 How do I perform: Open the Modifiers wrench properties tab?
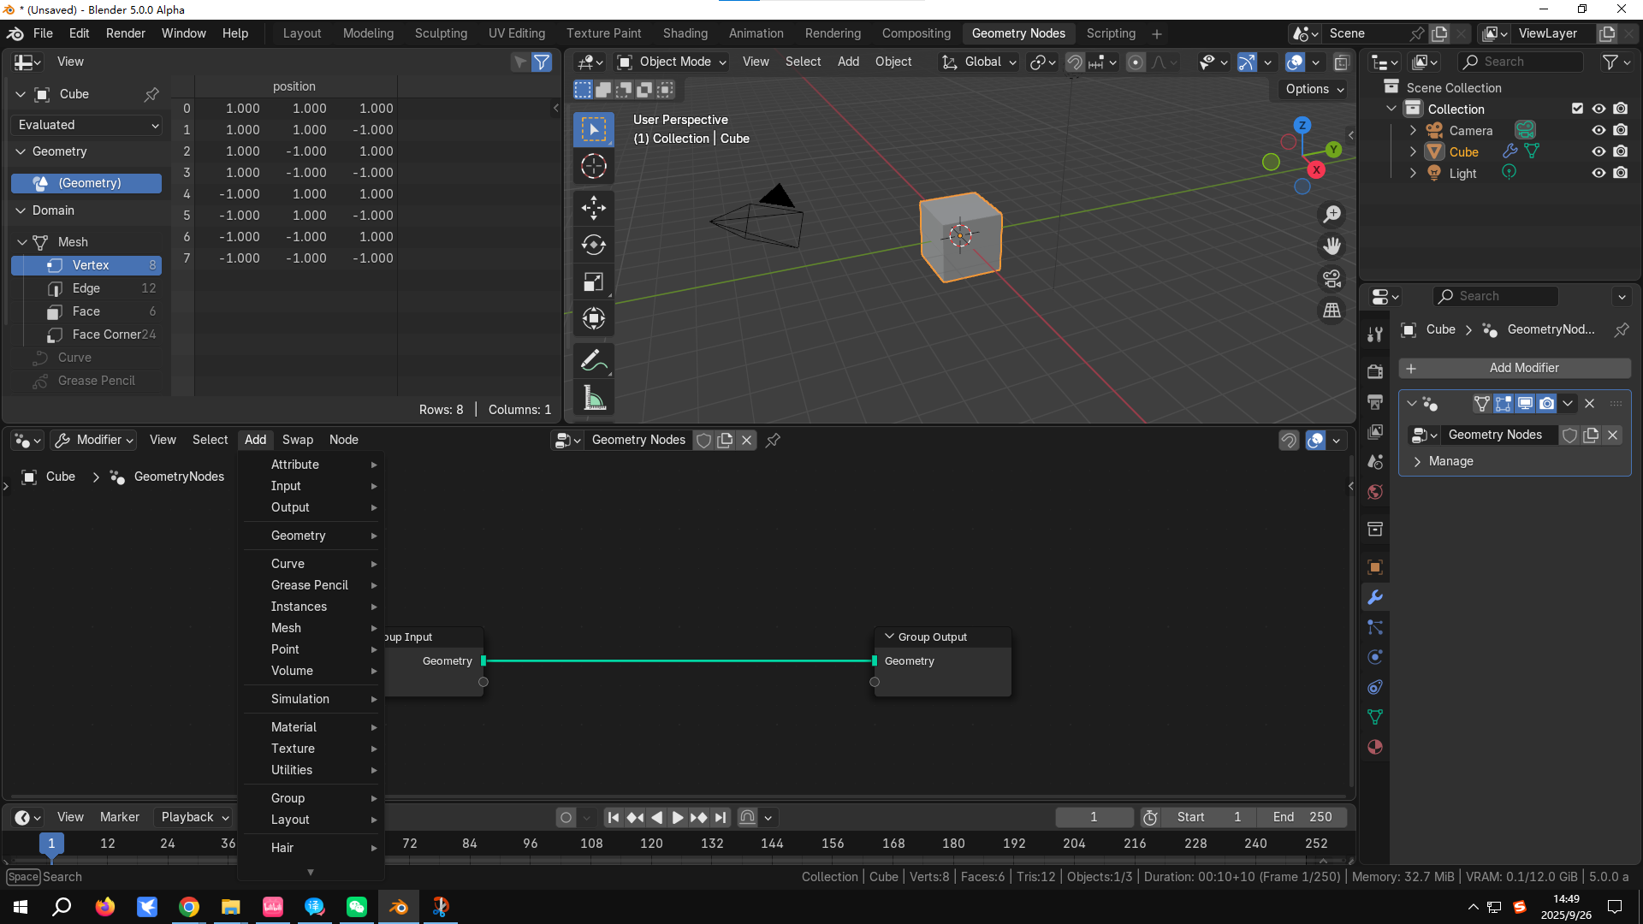[1375, 597]
